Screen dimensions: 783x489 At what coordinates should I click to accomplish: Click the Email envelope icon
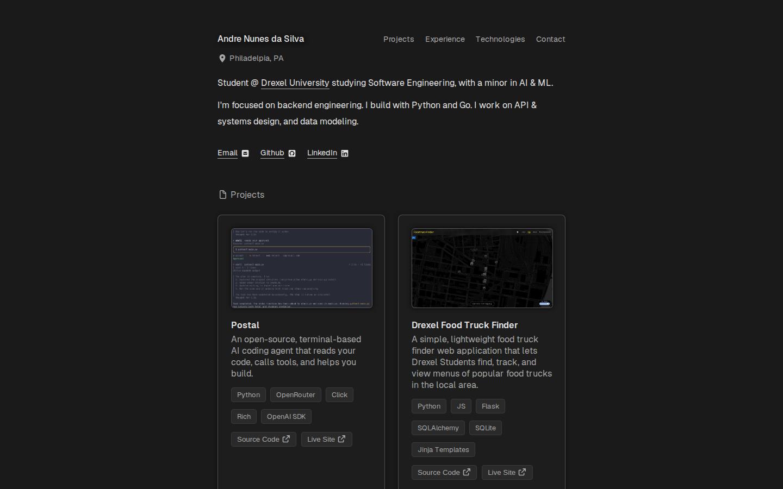[x=245, y=153]
